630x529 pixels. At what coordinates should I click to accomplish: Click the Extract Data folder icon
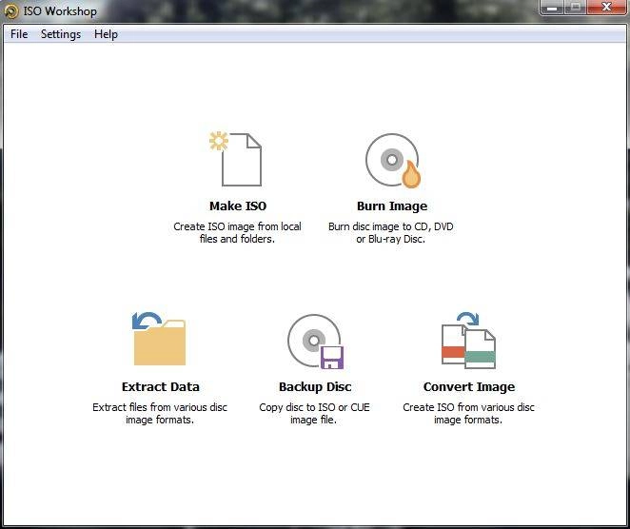(x=159, y=339)
